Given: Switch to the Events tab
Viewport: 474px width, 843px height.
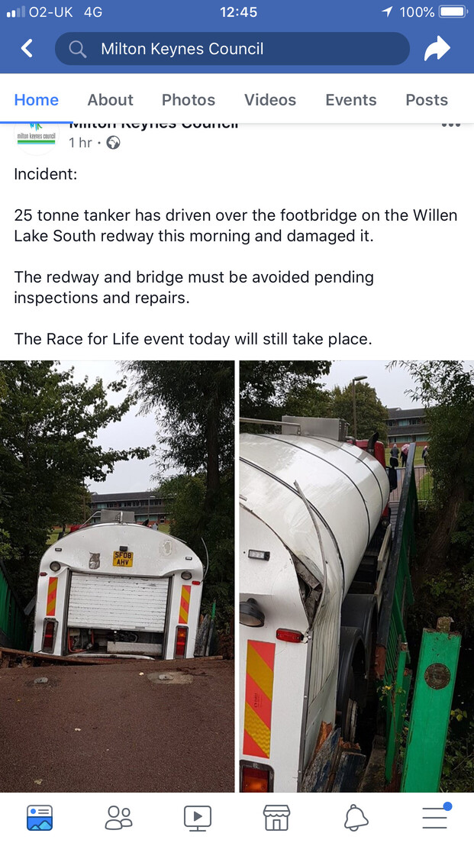Looking at the screenshot, I should [x=351, y=100].
